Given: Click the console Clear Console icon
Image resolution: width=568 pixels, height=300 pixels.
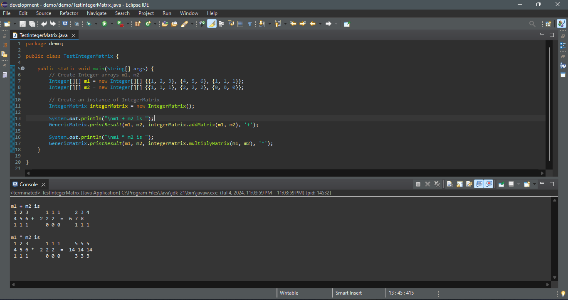Looking at the screenshot, I should (x=449, y=184).
